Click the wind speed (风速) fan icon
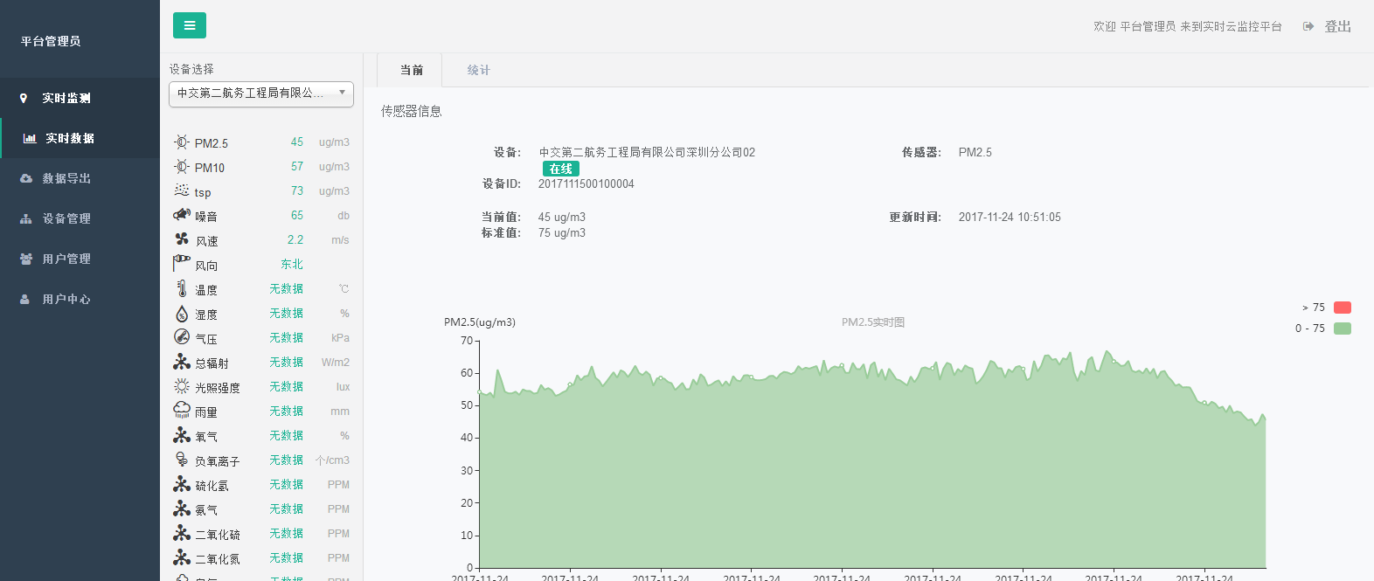 [x=181, y=239]
